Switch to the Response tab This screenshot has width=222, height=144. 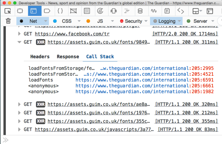coord(68,57)
